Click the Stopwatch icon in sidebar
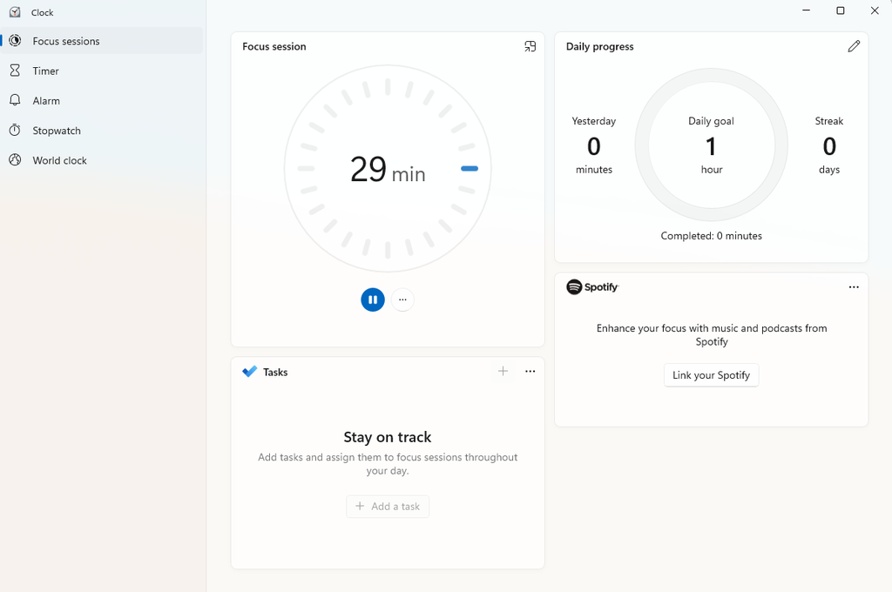 16,131
